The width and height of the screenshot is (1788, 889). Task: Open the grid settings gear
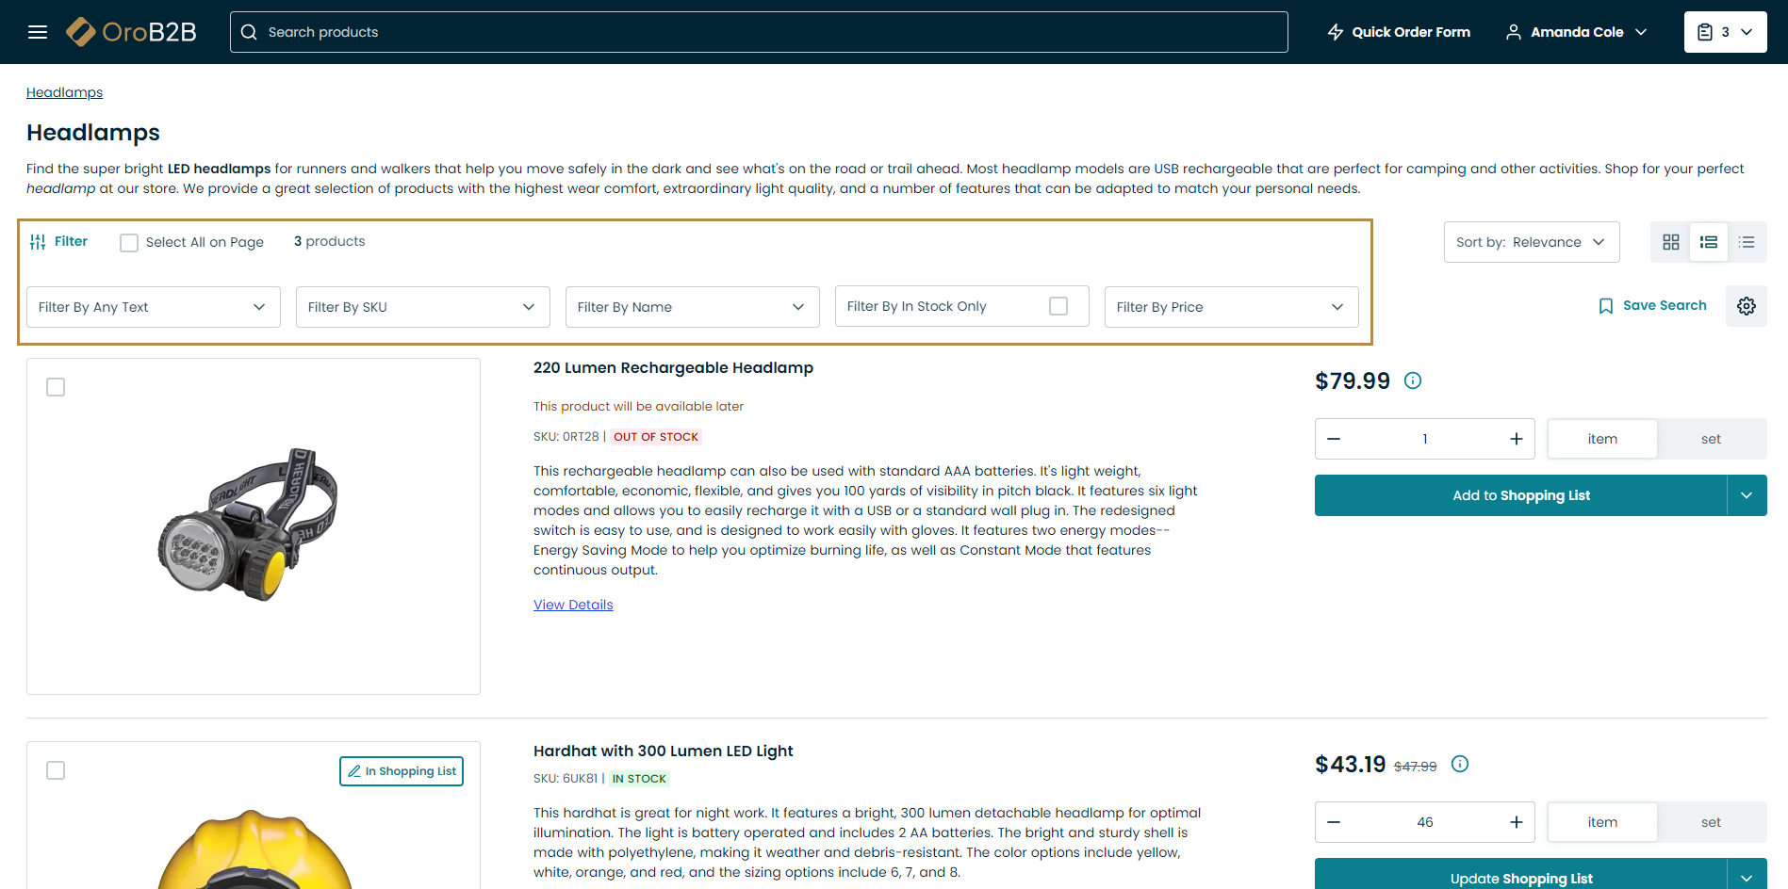(1746, 306)
